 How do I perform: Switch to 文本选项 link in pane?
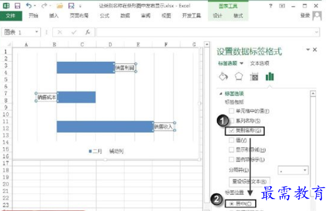[x=260, y=64]
